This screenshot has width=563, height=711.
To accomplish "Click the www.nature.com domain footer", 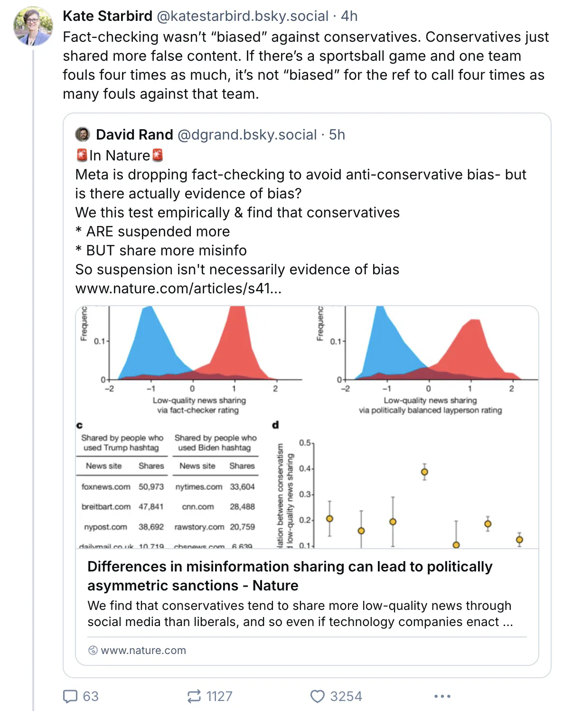I will [x=143, y=650].
